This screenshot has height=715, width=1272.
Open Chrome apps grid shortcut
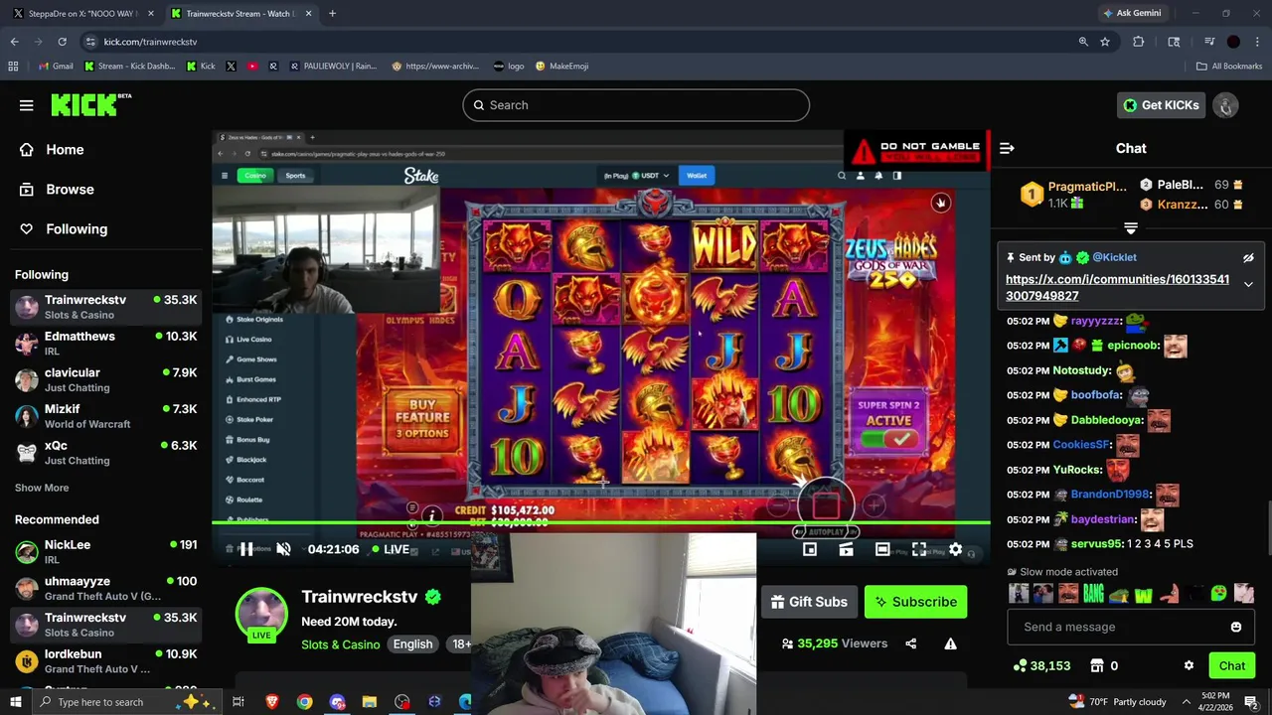pyautogui.click(x=13, y=67)
